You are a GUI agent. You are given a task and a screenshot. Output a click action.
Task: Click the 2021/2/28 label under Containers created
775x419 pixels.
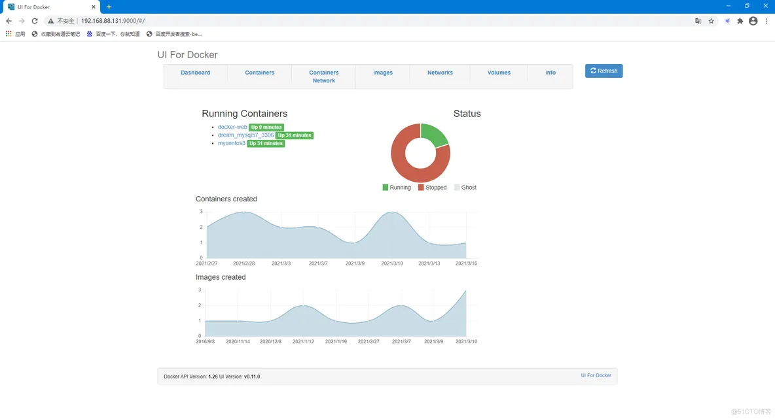(243, 263)
